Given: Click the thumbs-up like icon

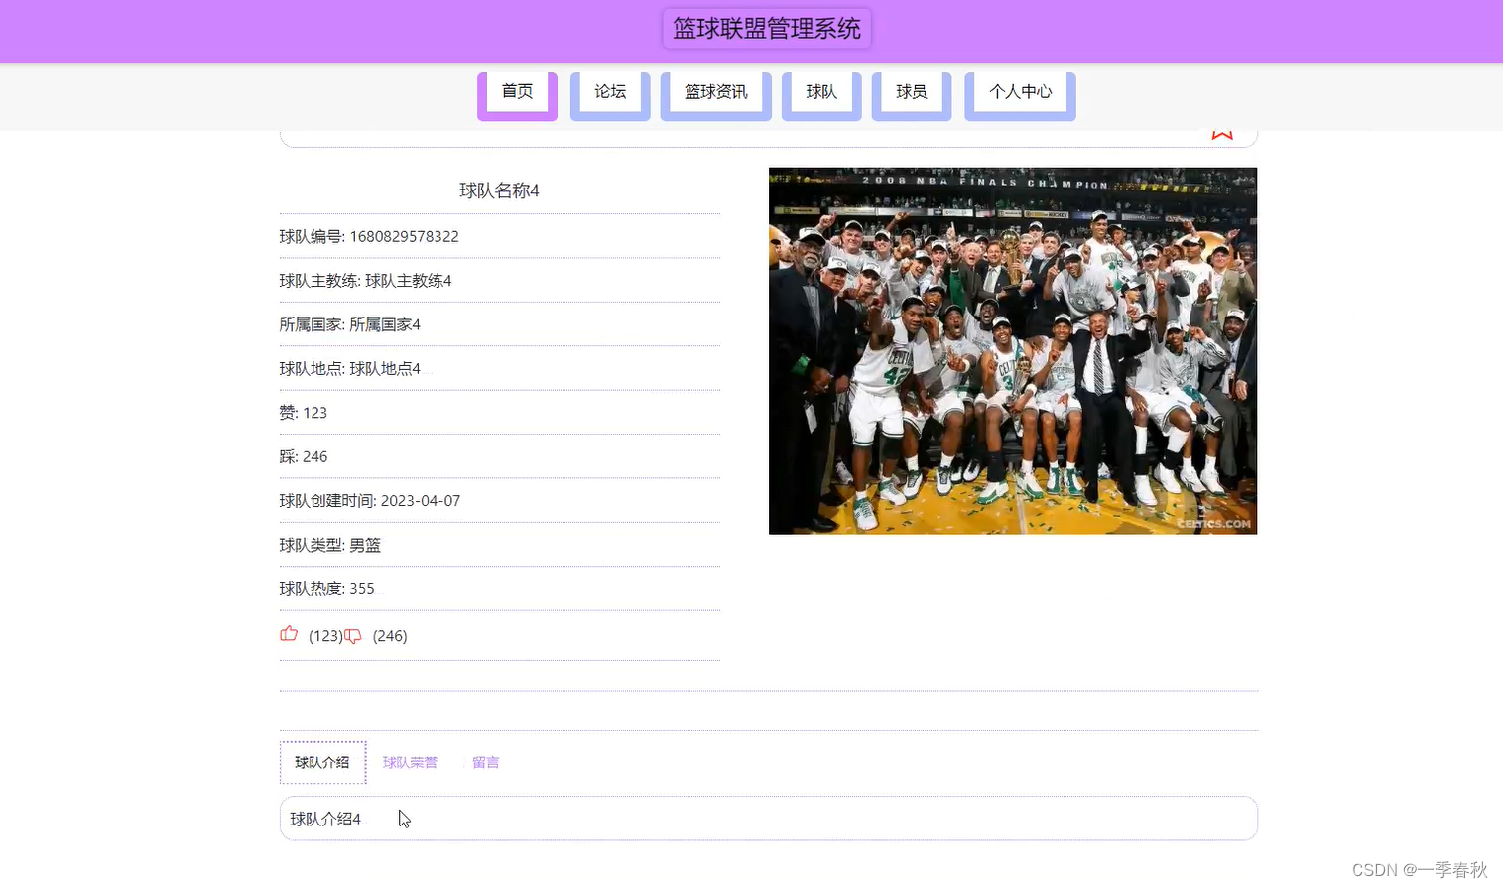Looking at the screenshot, I should pyautogui.click(x=288, y=634).
